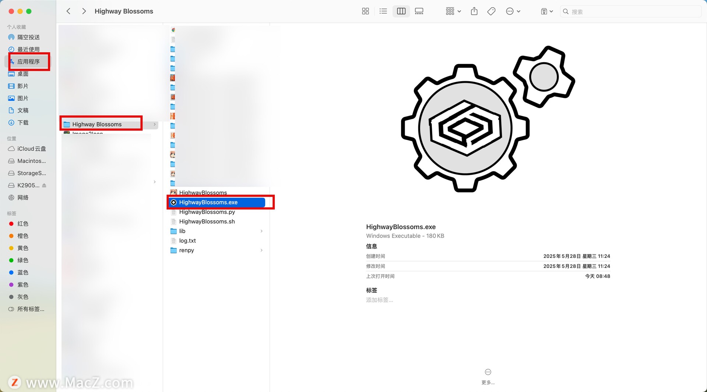Open 应用程序 in the sidebar
Screen dimensions: 707x392
pyautogui.click(x=28, y=61)
